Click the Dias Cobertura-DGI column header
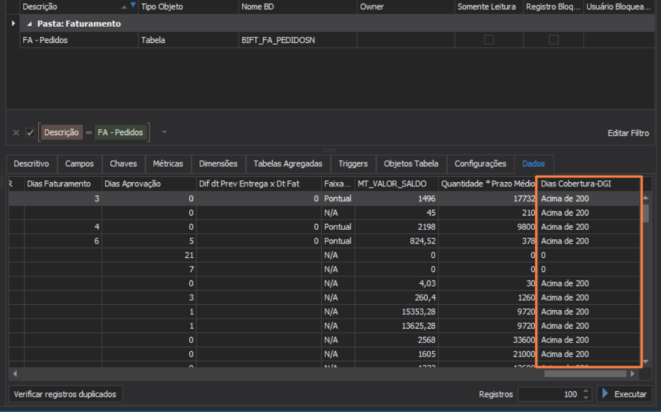Image resolution: width=661 pixels, height=412 pixels. tap(588, 184)
